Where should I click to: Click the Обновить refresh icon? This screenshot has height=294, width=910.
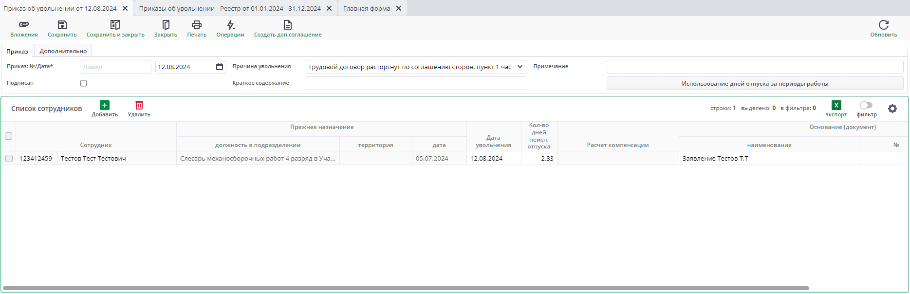tap(884, 25)
